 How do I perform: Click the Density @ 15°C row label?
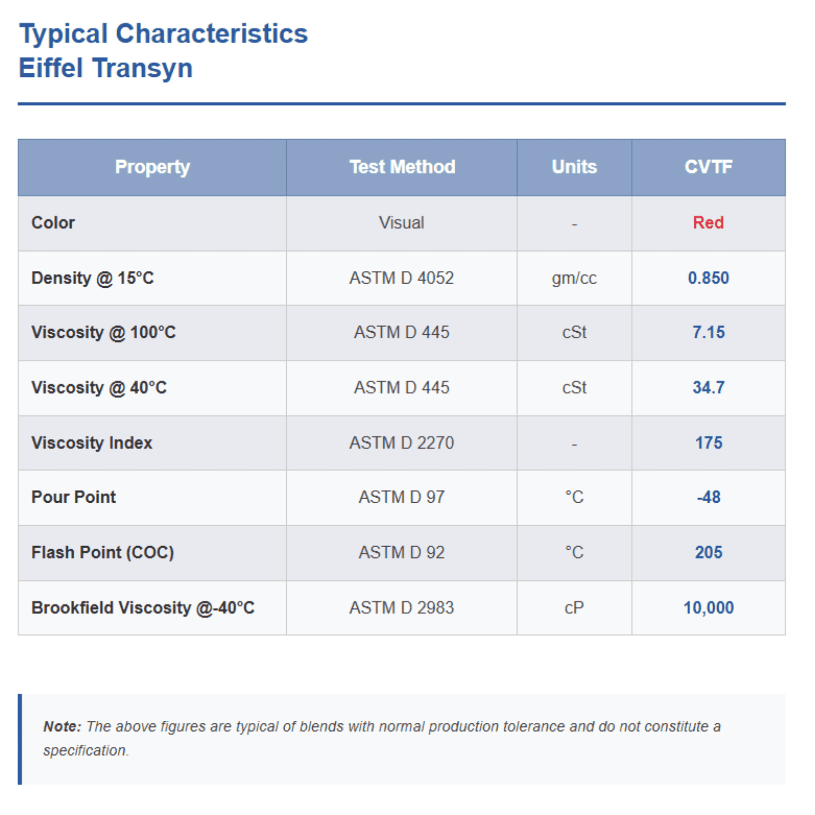coord(93,278)
